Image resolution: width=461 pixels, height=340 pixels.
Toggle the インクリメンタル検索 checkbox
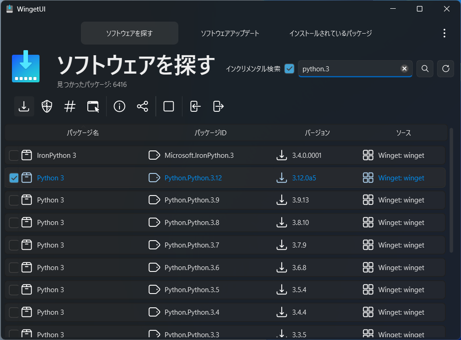pyautogui.click(x=289, y=69)
